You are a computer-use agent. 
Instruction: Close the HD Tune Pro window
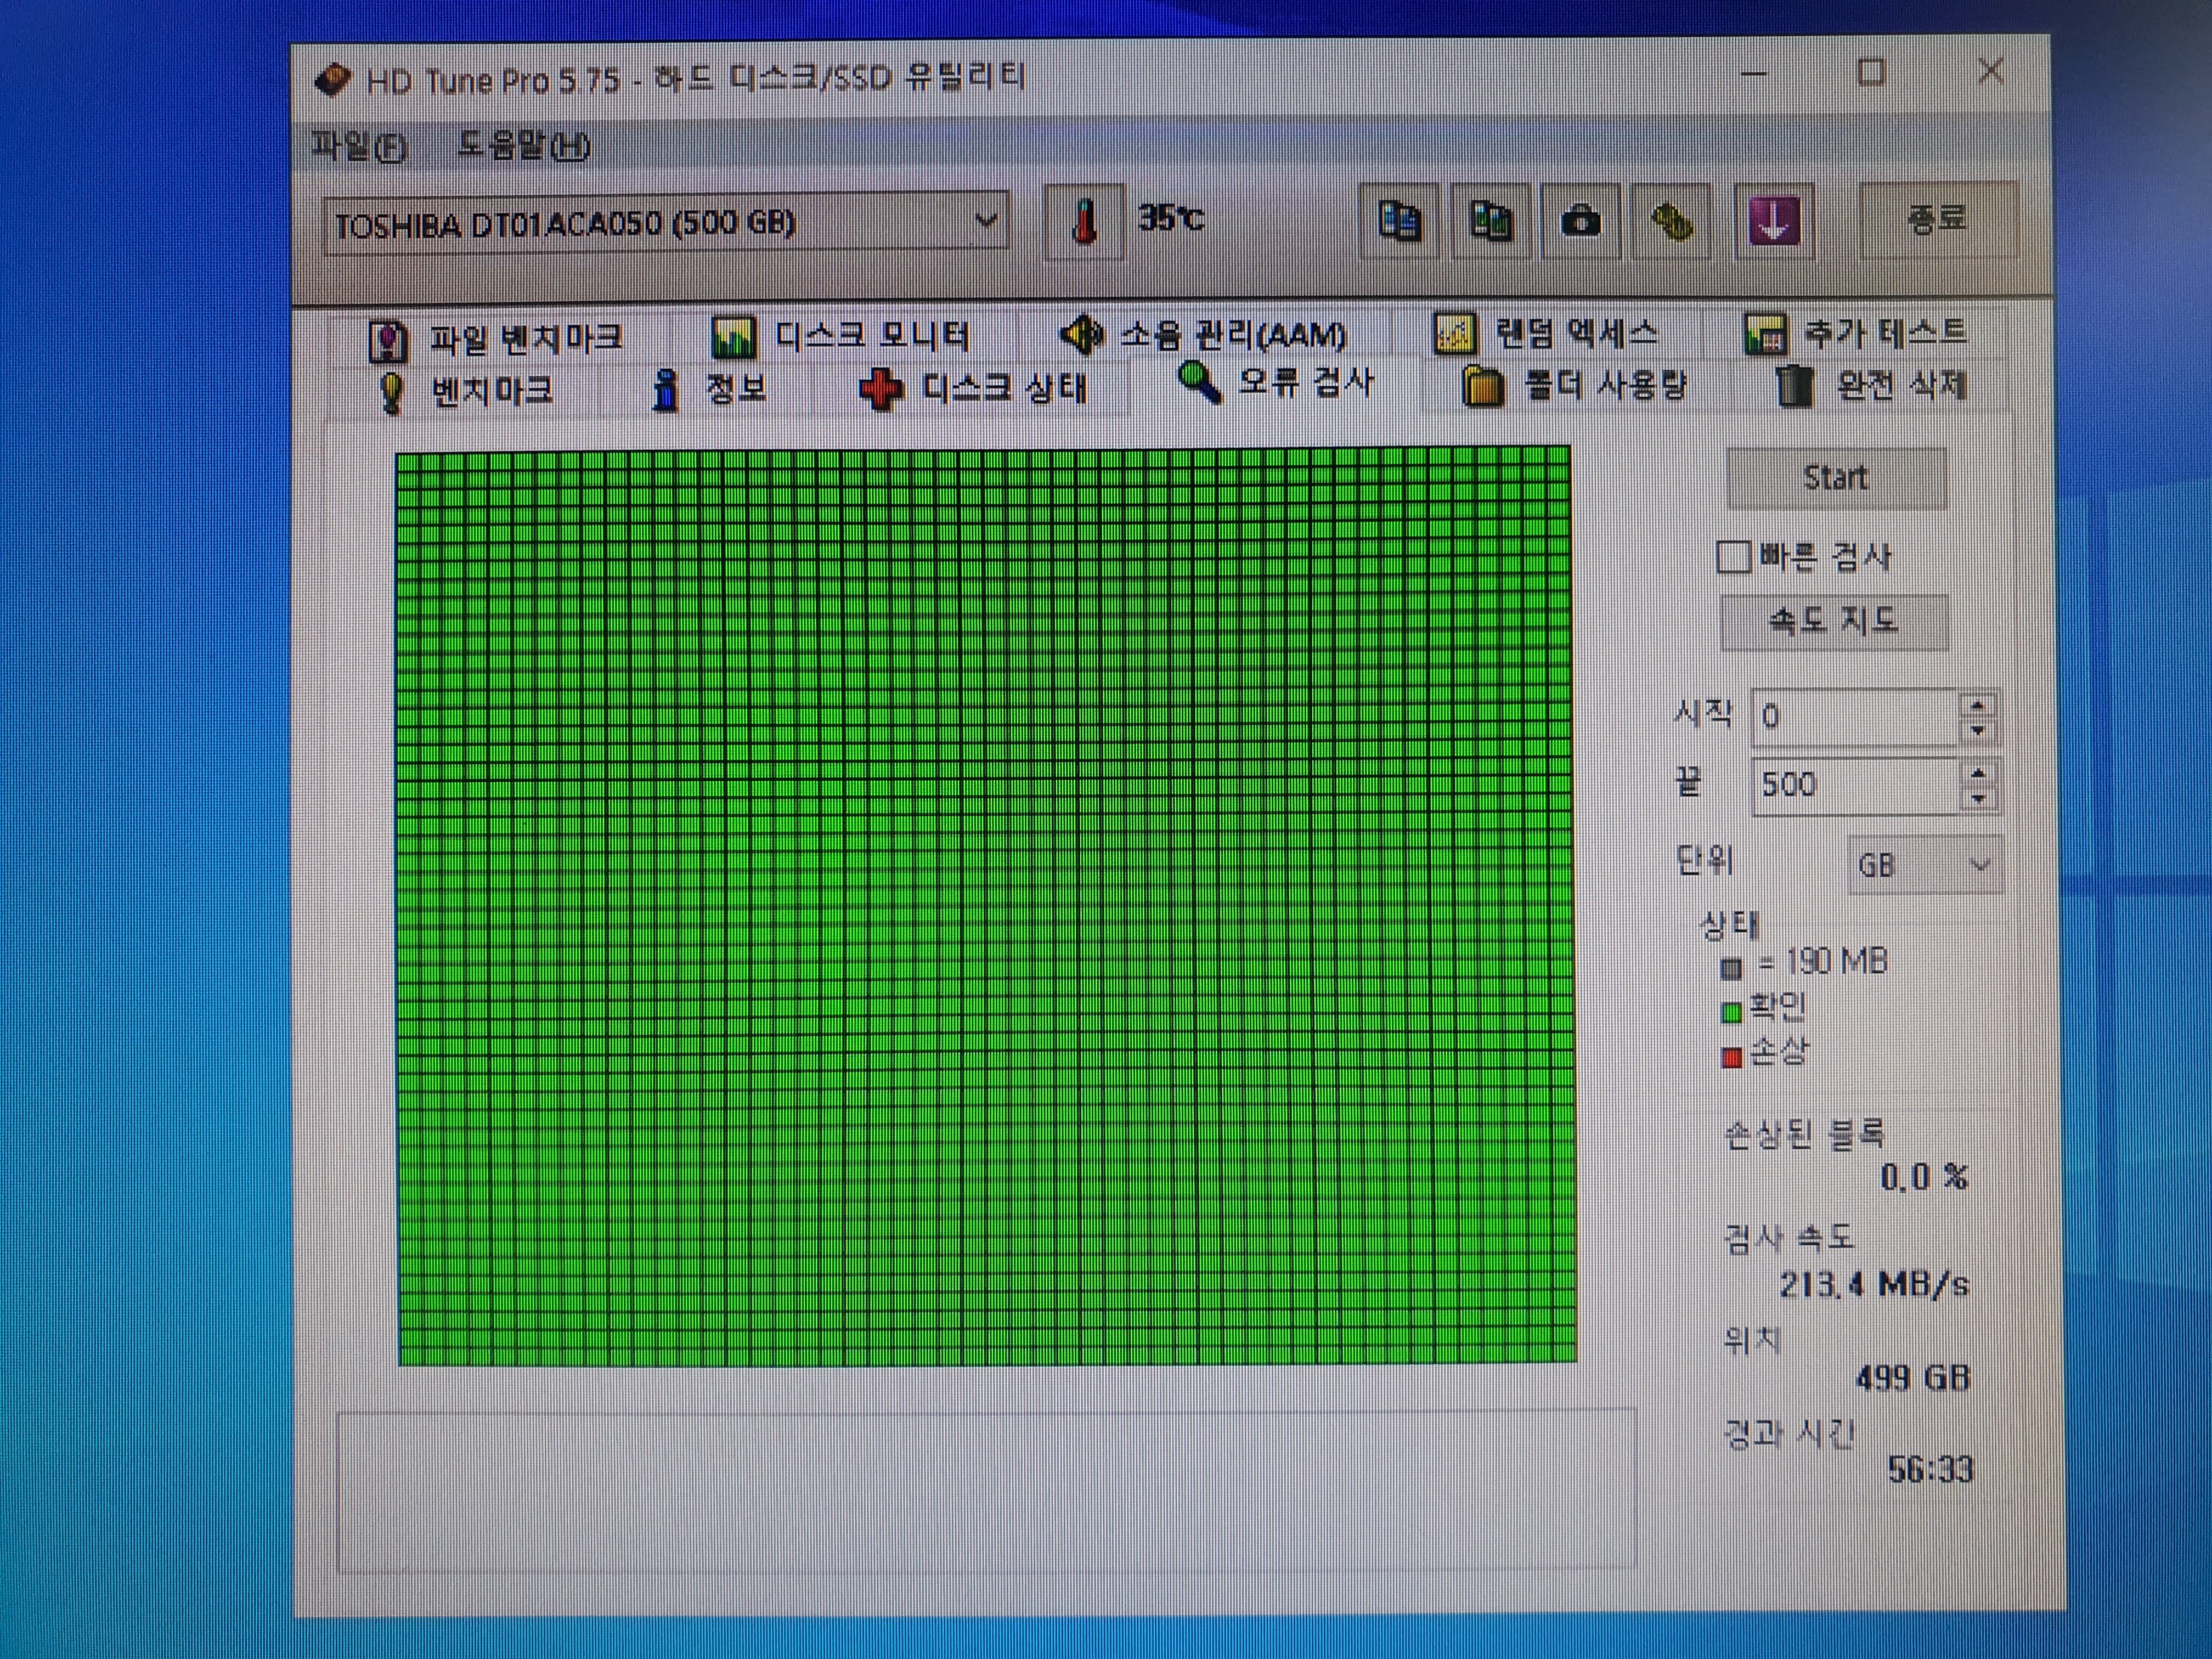(1991, 71)
